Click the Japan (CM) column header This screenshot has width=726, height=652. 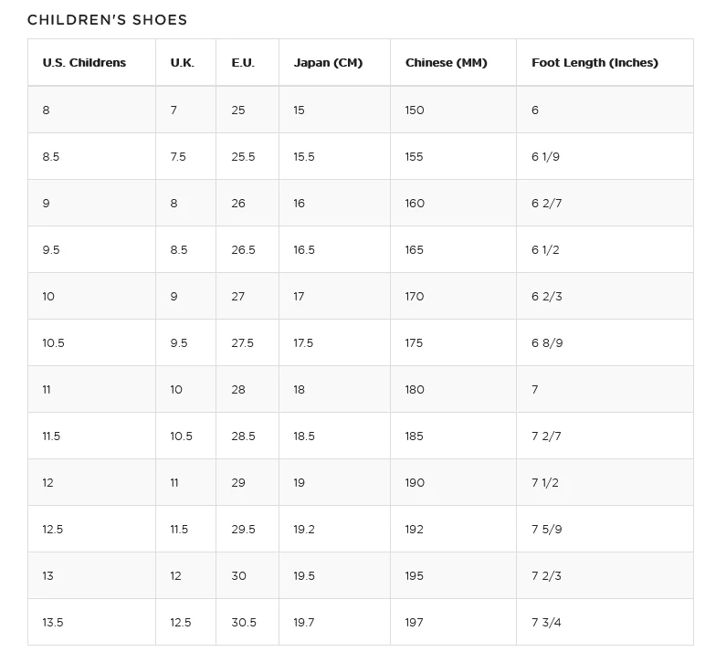pos(328,63)
